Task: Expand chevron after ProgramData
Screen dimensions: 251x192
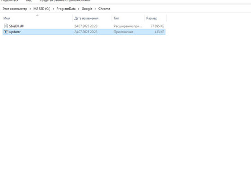Action: point(79,9)
